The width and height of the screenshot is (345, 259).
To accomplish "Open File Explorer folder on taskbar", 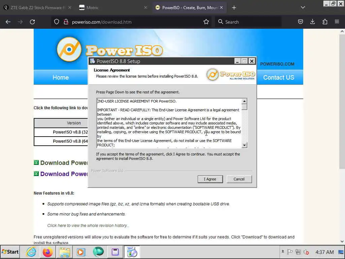I will point(64,252).
